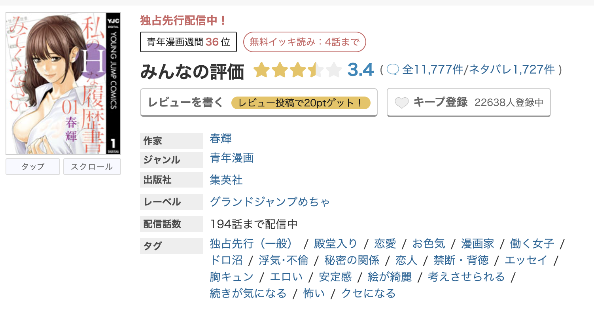This screenshot has width=594, height=311.
Task: Click the fourth rating star
Action: coord(316,70)
